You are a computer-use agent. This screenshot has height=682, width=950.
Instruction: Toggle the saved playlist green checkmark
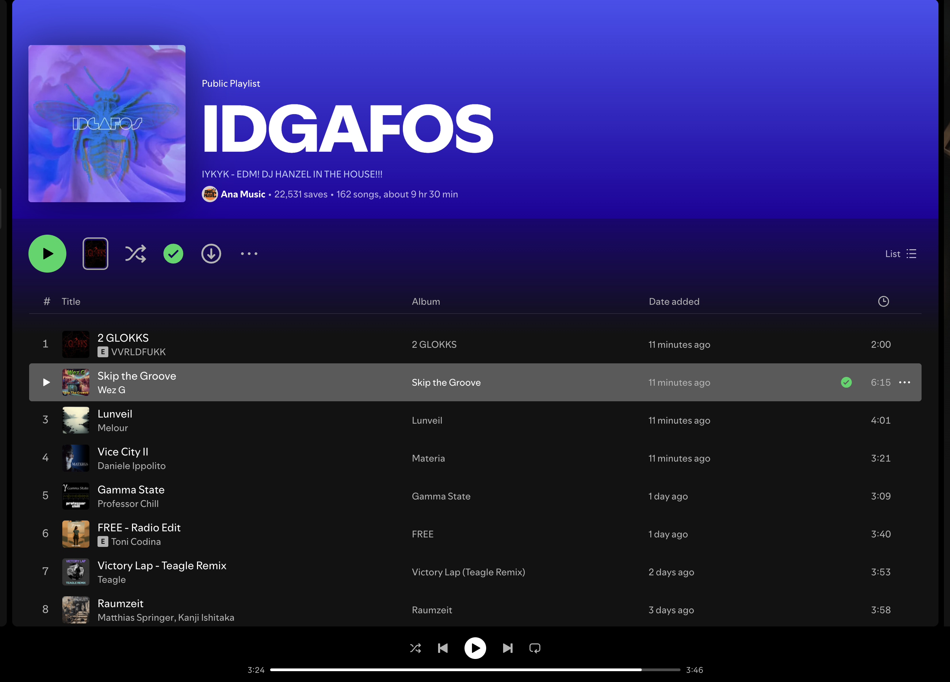click(x=173, y=254)
